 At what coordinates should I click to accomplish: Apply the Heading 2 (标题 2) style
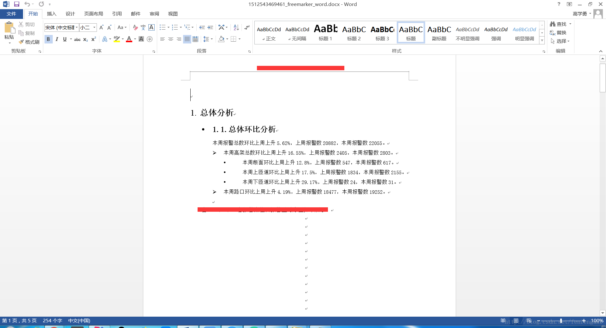(354, 33)
